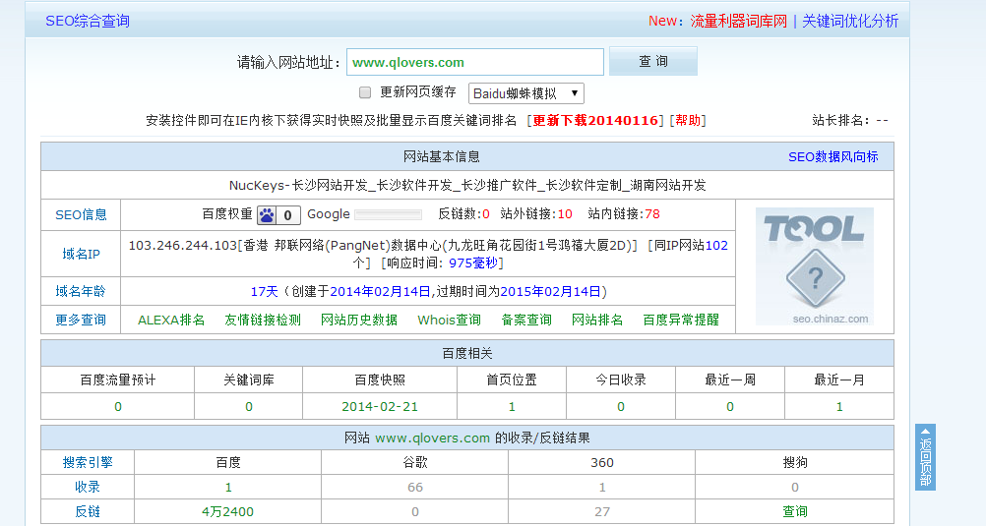
Task: Click the 同IP网站 count 102
Action: tap(716, 246)
